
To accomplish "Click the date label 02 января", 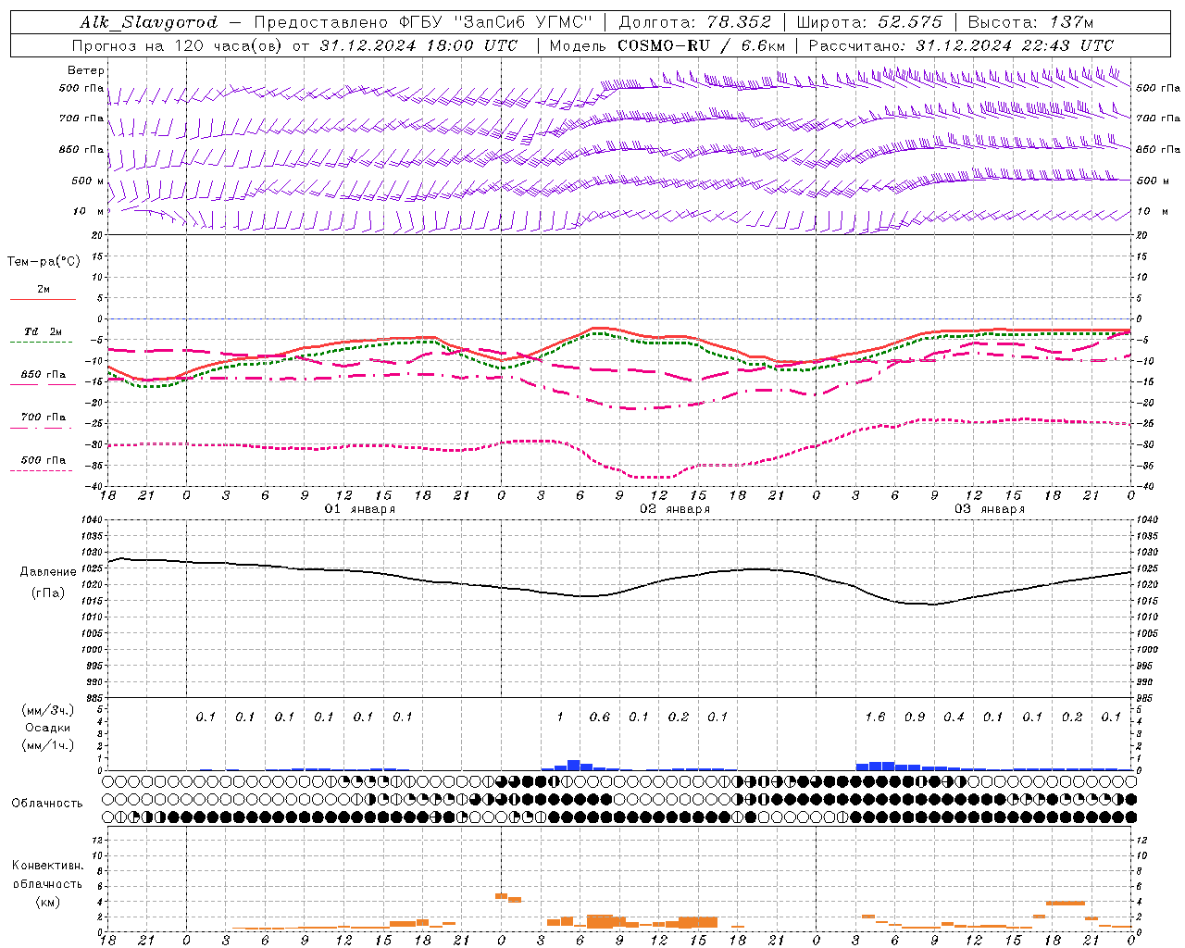I will 675,509.
